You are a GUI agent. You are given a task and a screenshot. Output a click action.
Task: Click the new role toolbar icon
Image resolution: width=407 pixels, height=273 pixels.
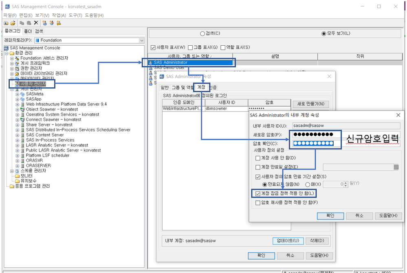[x=59, y=23]
